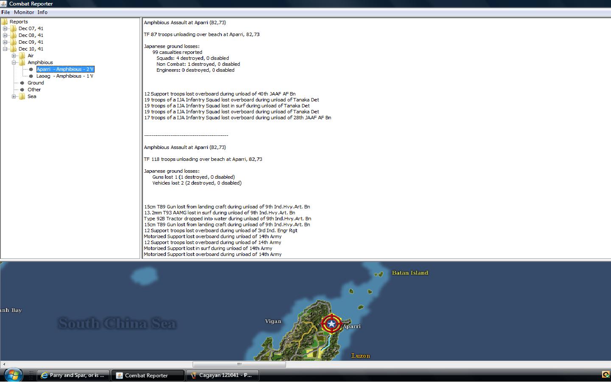Select Aparri - Amphibious - 2 V report
The height and width of the screenshot is (382, 611).
(65, 69)
